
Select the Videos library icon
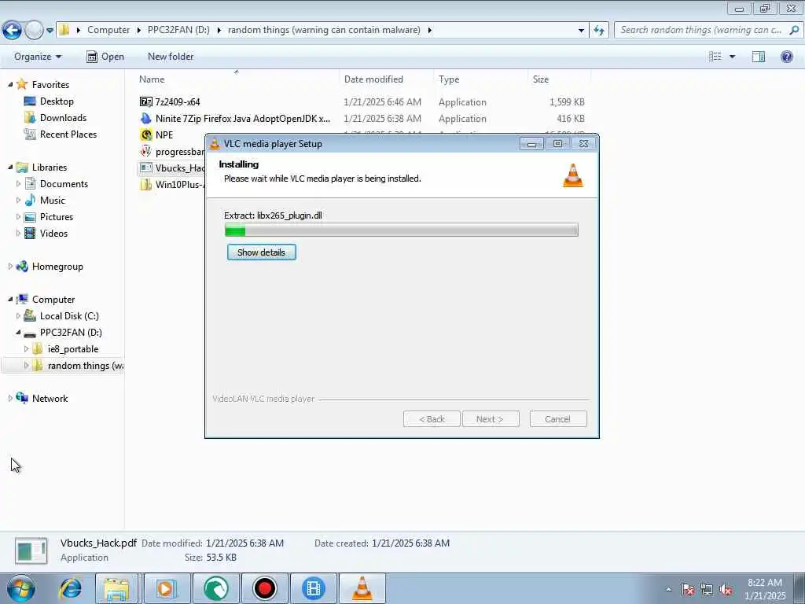(31, 233)
